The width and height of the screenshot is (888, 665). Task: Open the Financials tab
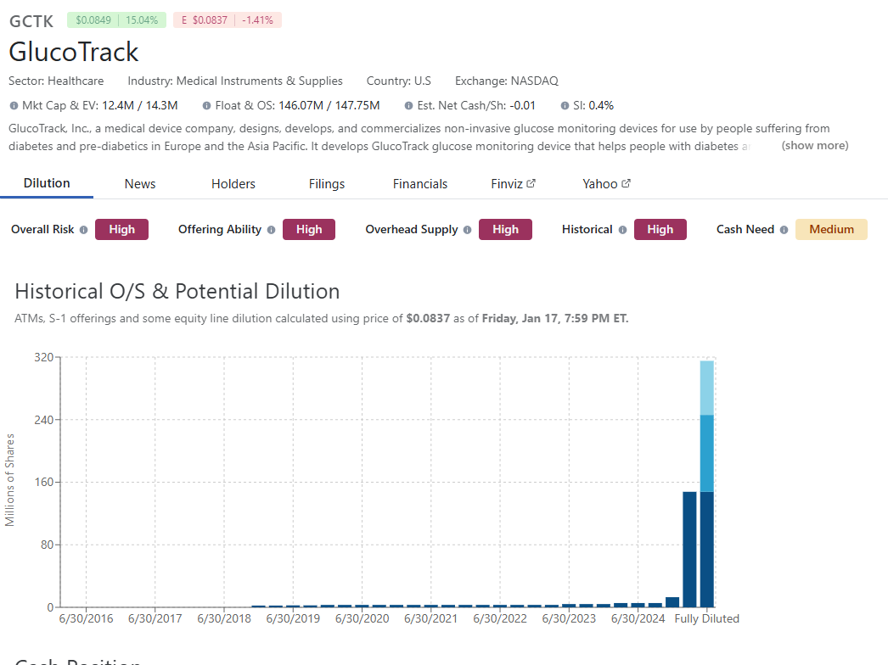[x=420, y=184]
